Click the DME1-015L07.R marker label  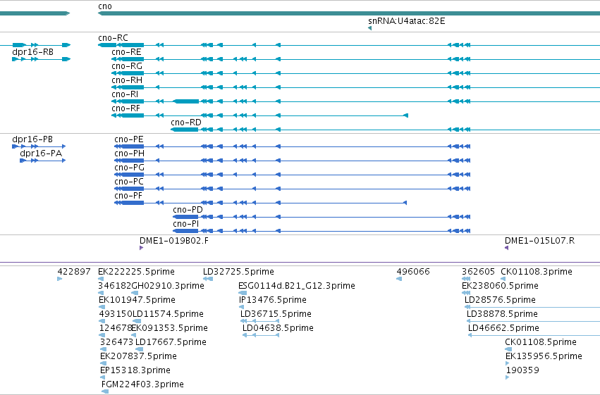click(539, 241)
